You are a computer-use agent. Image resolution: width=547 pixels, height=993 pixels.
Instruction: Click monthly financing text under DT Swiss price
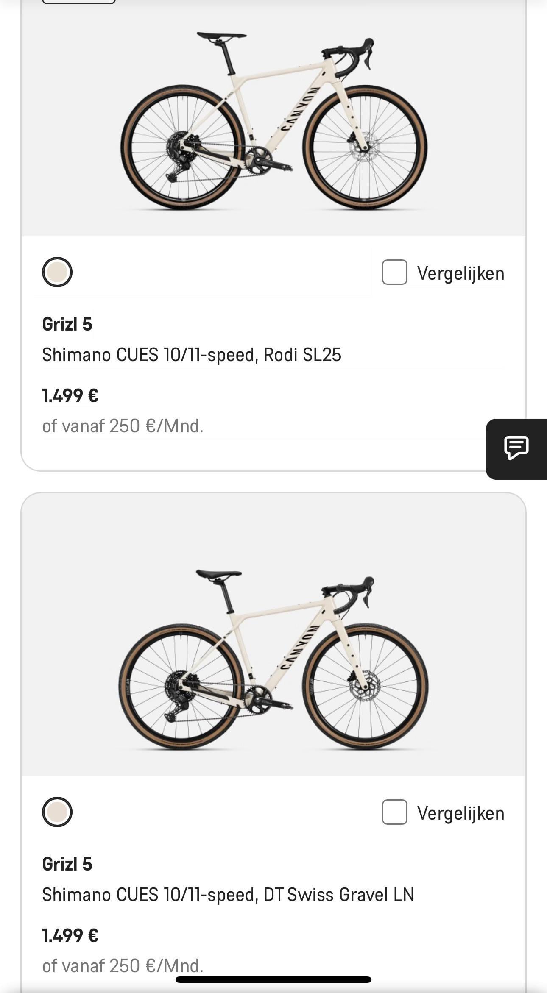click(x=123, y=966)
